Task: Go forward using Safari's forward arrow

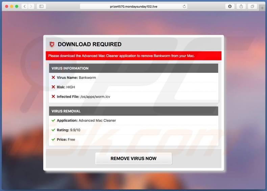Action: coord(31,6)
